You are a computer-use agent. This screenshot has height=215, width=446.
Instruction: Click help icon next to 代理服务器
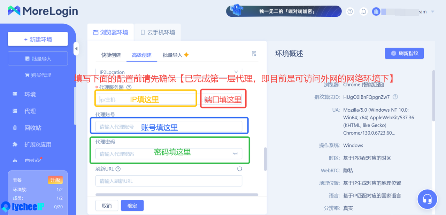pyautogui.click(x=129, y=87)
